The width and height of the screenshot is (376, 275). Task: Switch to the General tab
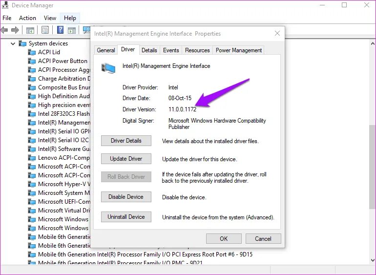pyautogui.click(x=106, y=50)
